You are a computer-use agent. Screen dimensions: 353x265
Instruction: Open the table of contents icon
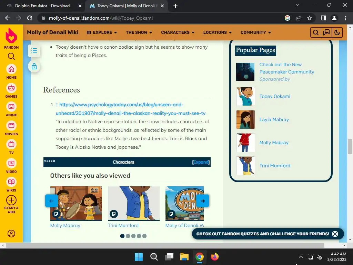(34, 51)
